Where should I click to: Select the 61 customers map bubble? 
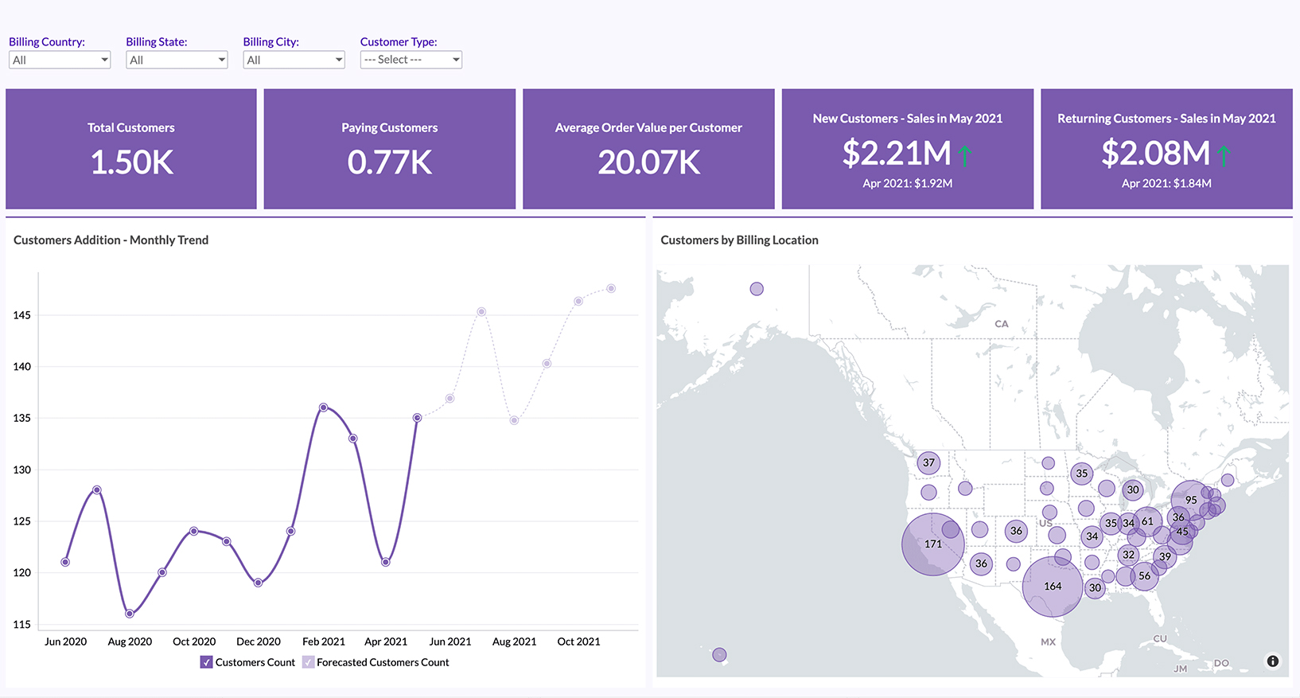[x=1147, y=522]
